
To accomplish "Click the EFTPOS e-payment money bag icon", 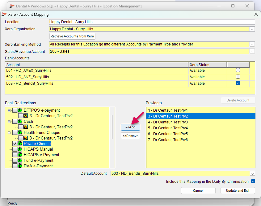I will point(20,110).
